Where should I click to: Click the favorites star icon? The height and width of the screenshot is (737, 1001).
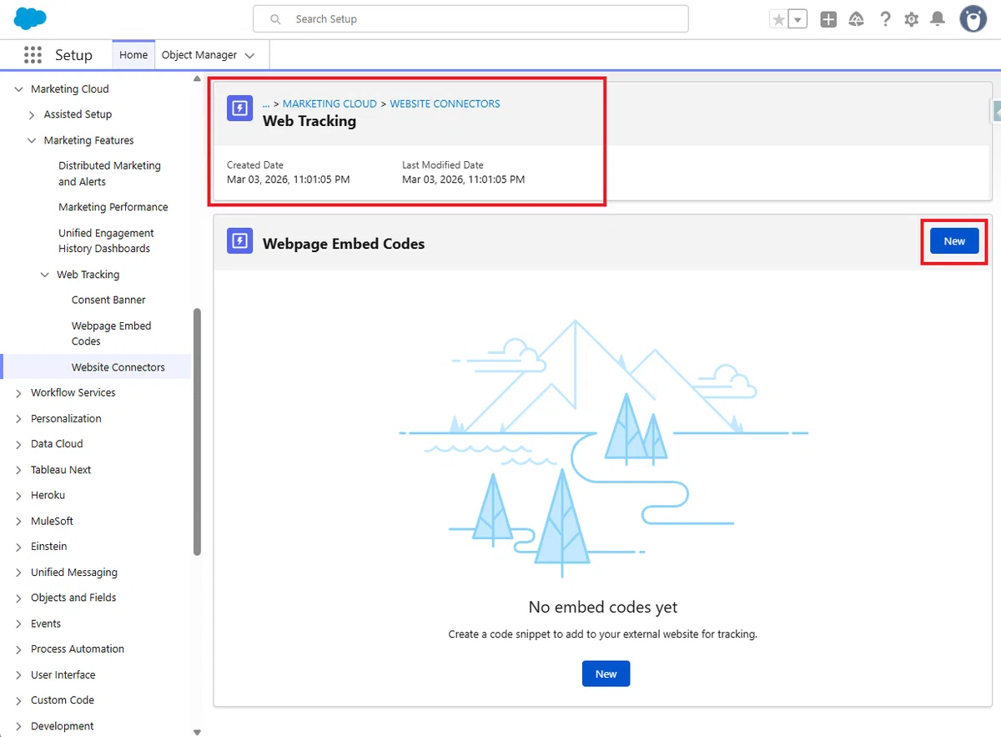click(x=778, y=19)
